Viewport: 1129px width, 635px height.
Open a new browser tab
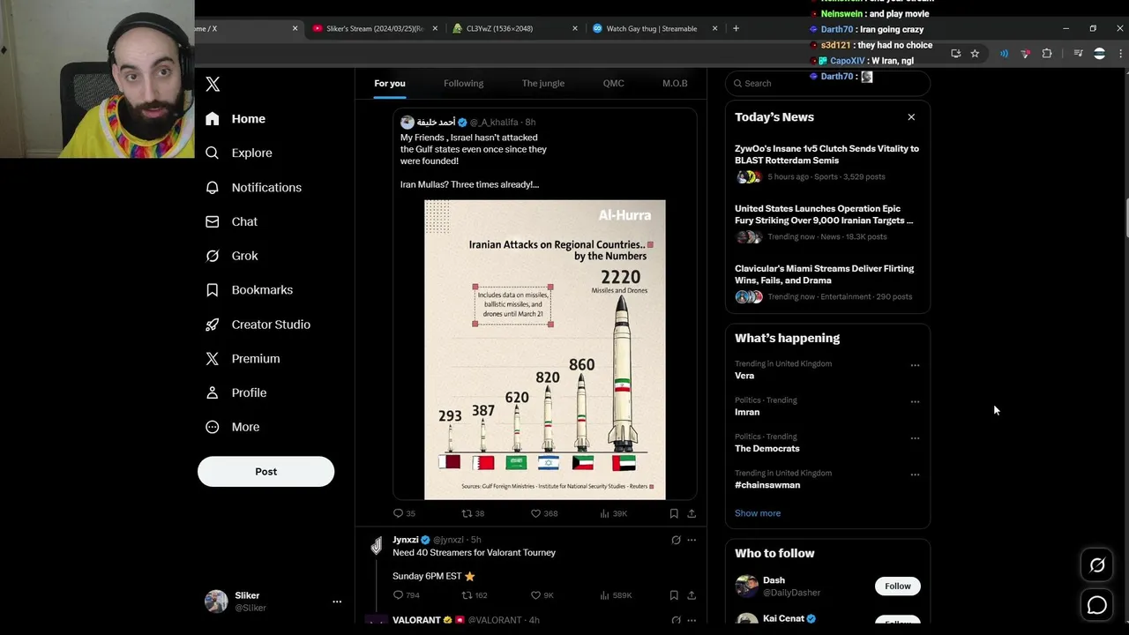click(736, 28)
